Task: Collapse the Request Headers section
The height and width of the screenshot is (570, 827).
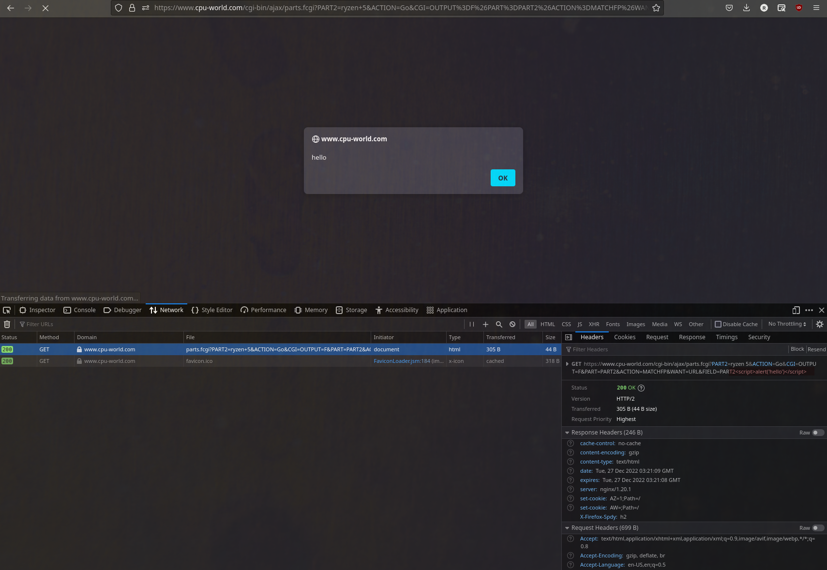Action: pos(567,528)
